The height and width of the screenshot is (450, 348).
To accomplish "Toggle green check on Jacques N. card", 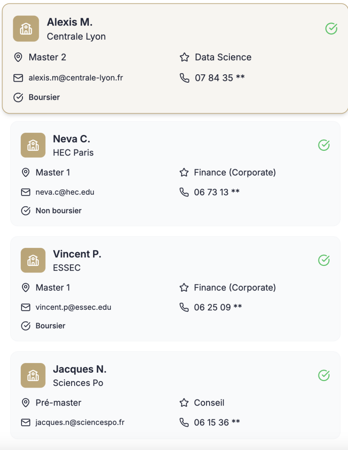I will click(324, 375).
